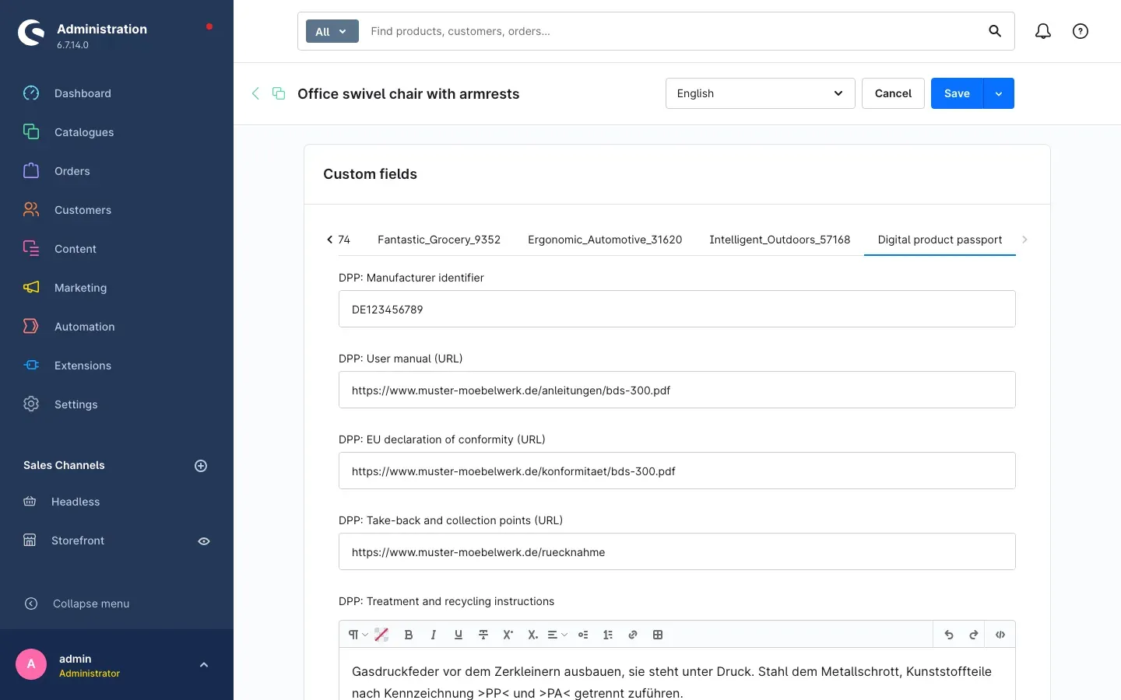The height and width of the screenshot is (700, 1121).
Task: Open the paragraph format dropdown
Action: coord(358,635)
